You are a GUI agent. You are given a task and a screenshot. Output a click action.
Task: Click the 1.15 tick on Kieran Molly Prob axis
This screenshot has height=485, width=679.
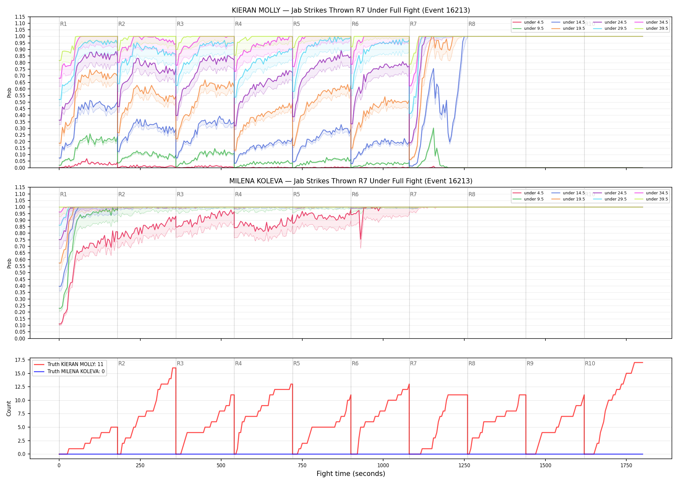pos(20,17)
